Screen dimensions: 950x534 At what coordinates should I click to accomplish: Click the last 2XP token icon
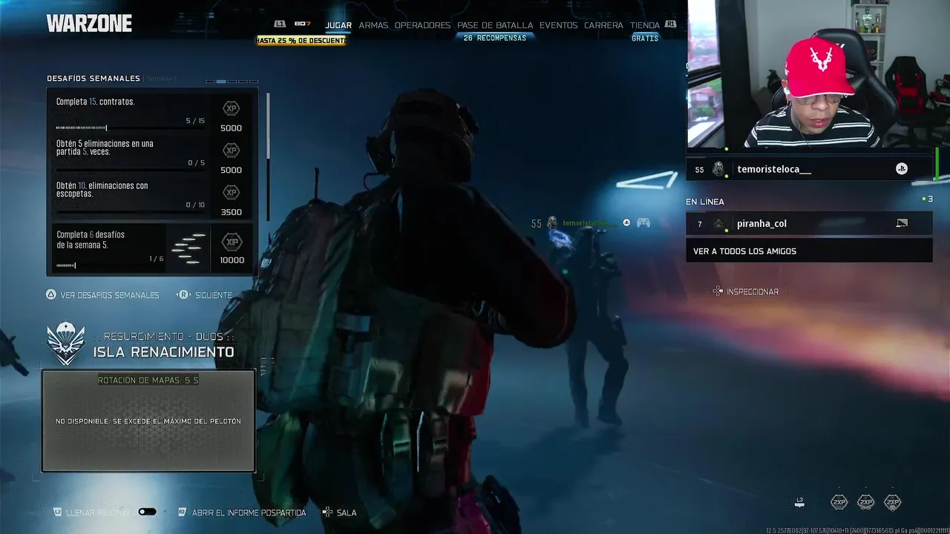[892, 502]
